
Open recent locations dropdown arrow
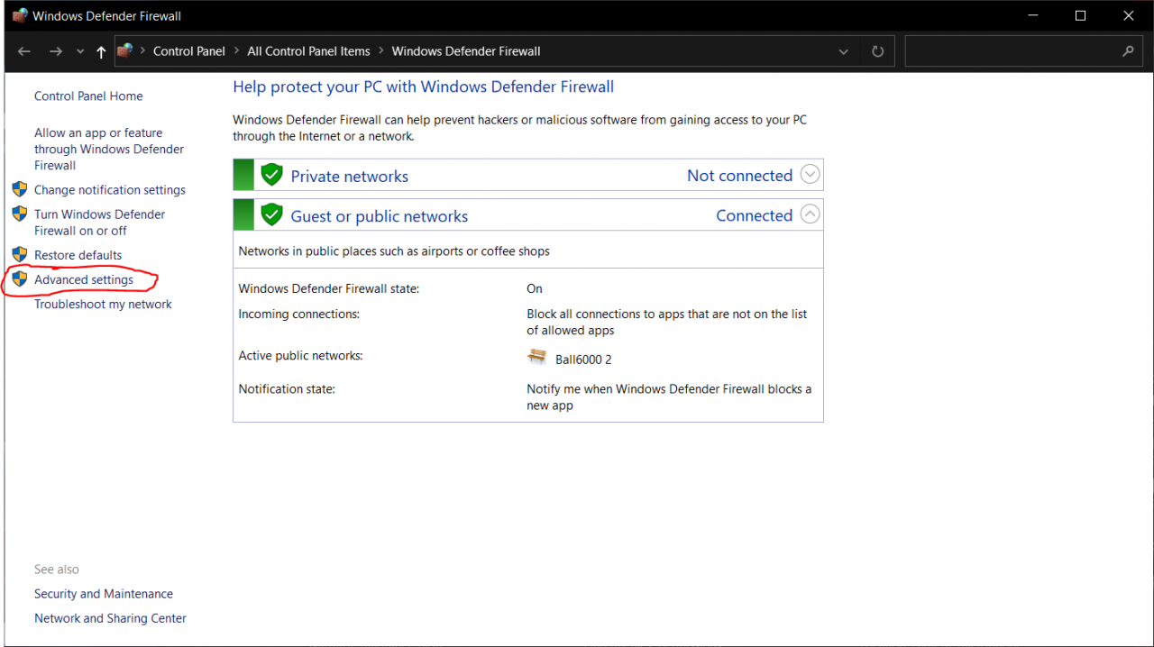point(80,51)
